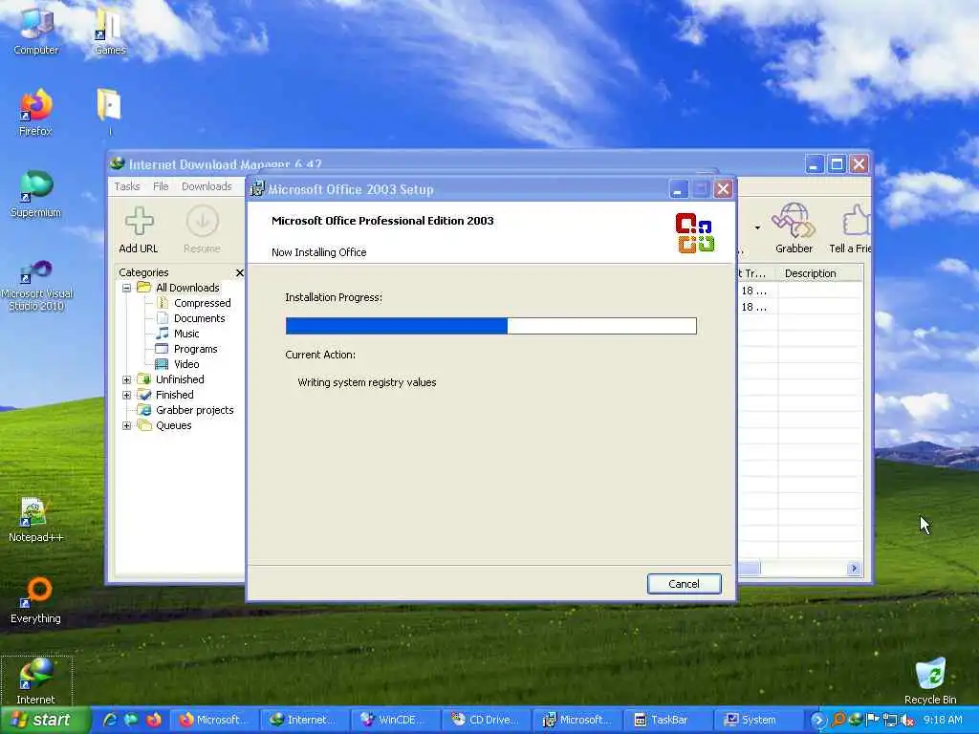
Task: Click the network connection tray icon
Action: pos(890,721)
